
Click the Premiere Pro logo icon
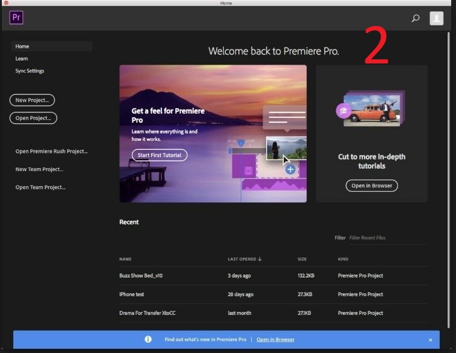click(16, 18)
